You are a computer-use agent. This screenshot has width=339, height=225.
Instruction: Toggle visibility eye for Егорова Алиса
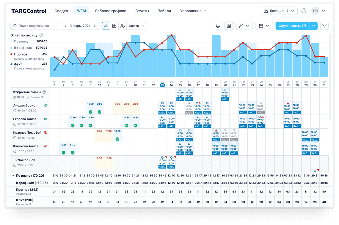pyautogui.click(x=46, y=119)
